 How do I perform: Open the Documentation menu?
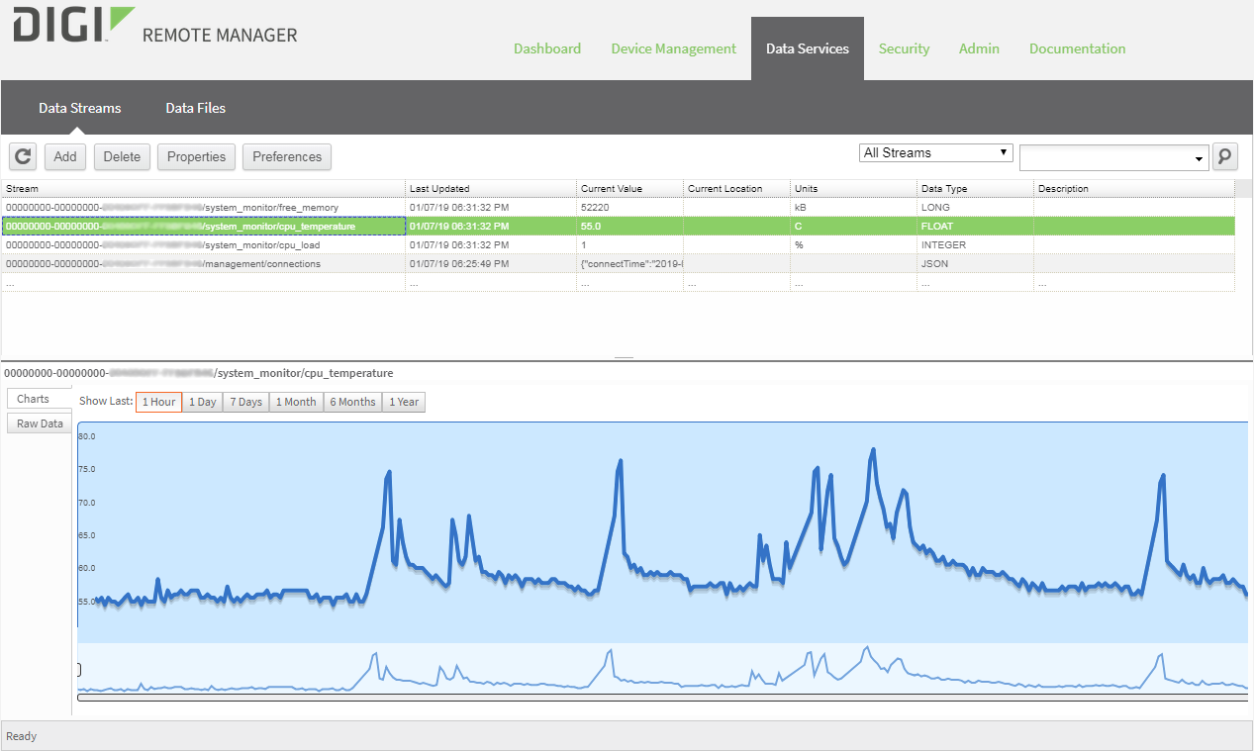[x=1077, y=48]
